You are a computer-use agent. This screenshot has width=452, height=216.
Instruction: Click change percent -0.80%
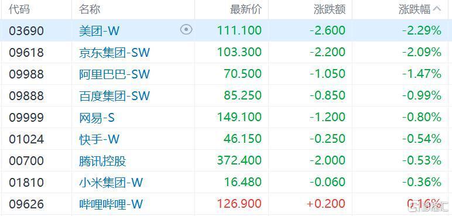click(x=422, y=117)
